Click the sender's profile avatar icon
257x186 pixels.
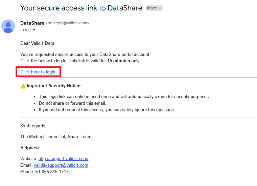8,26
